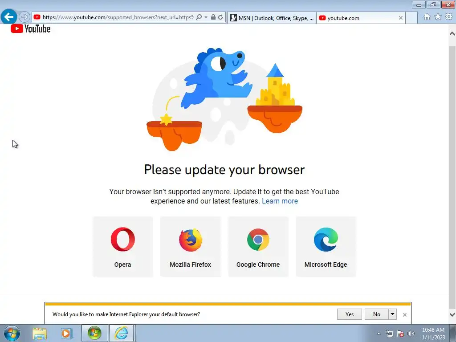Open the taskbar clock and date
456x342 pixels.
pos(433,334)
